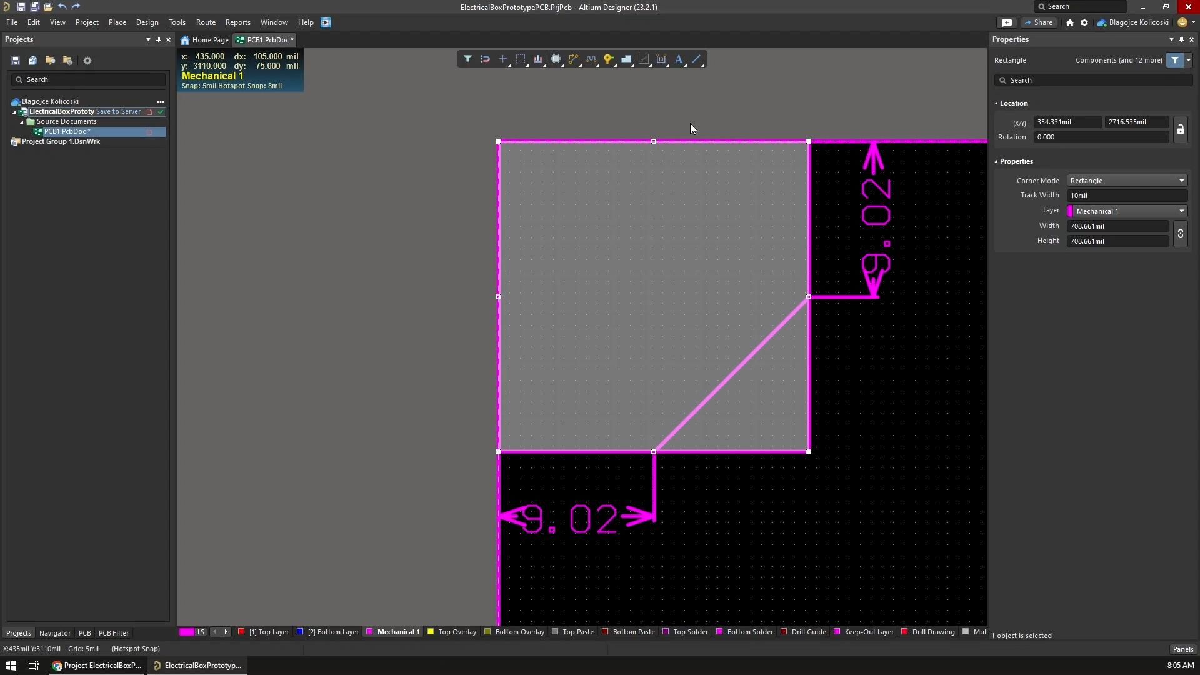This screenshot has height=675, width=1200.
Task: Open the Corner Mode dropdown
Action: [1181, 180]
